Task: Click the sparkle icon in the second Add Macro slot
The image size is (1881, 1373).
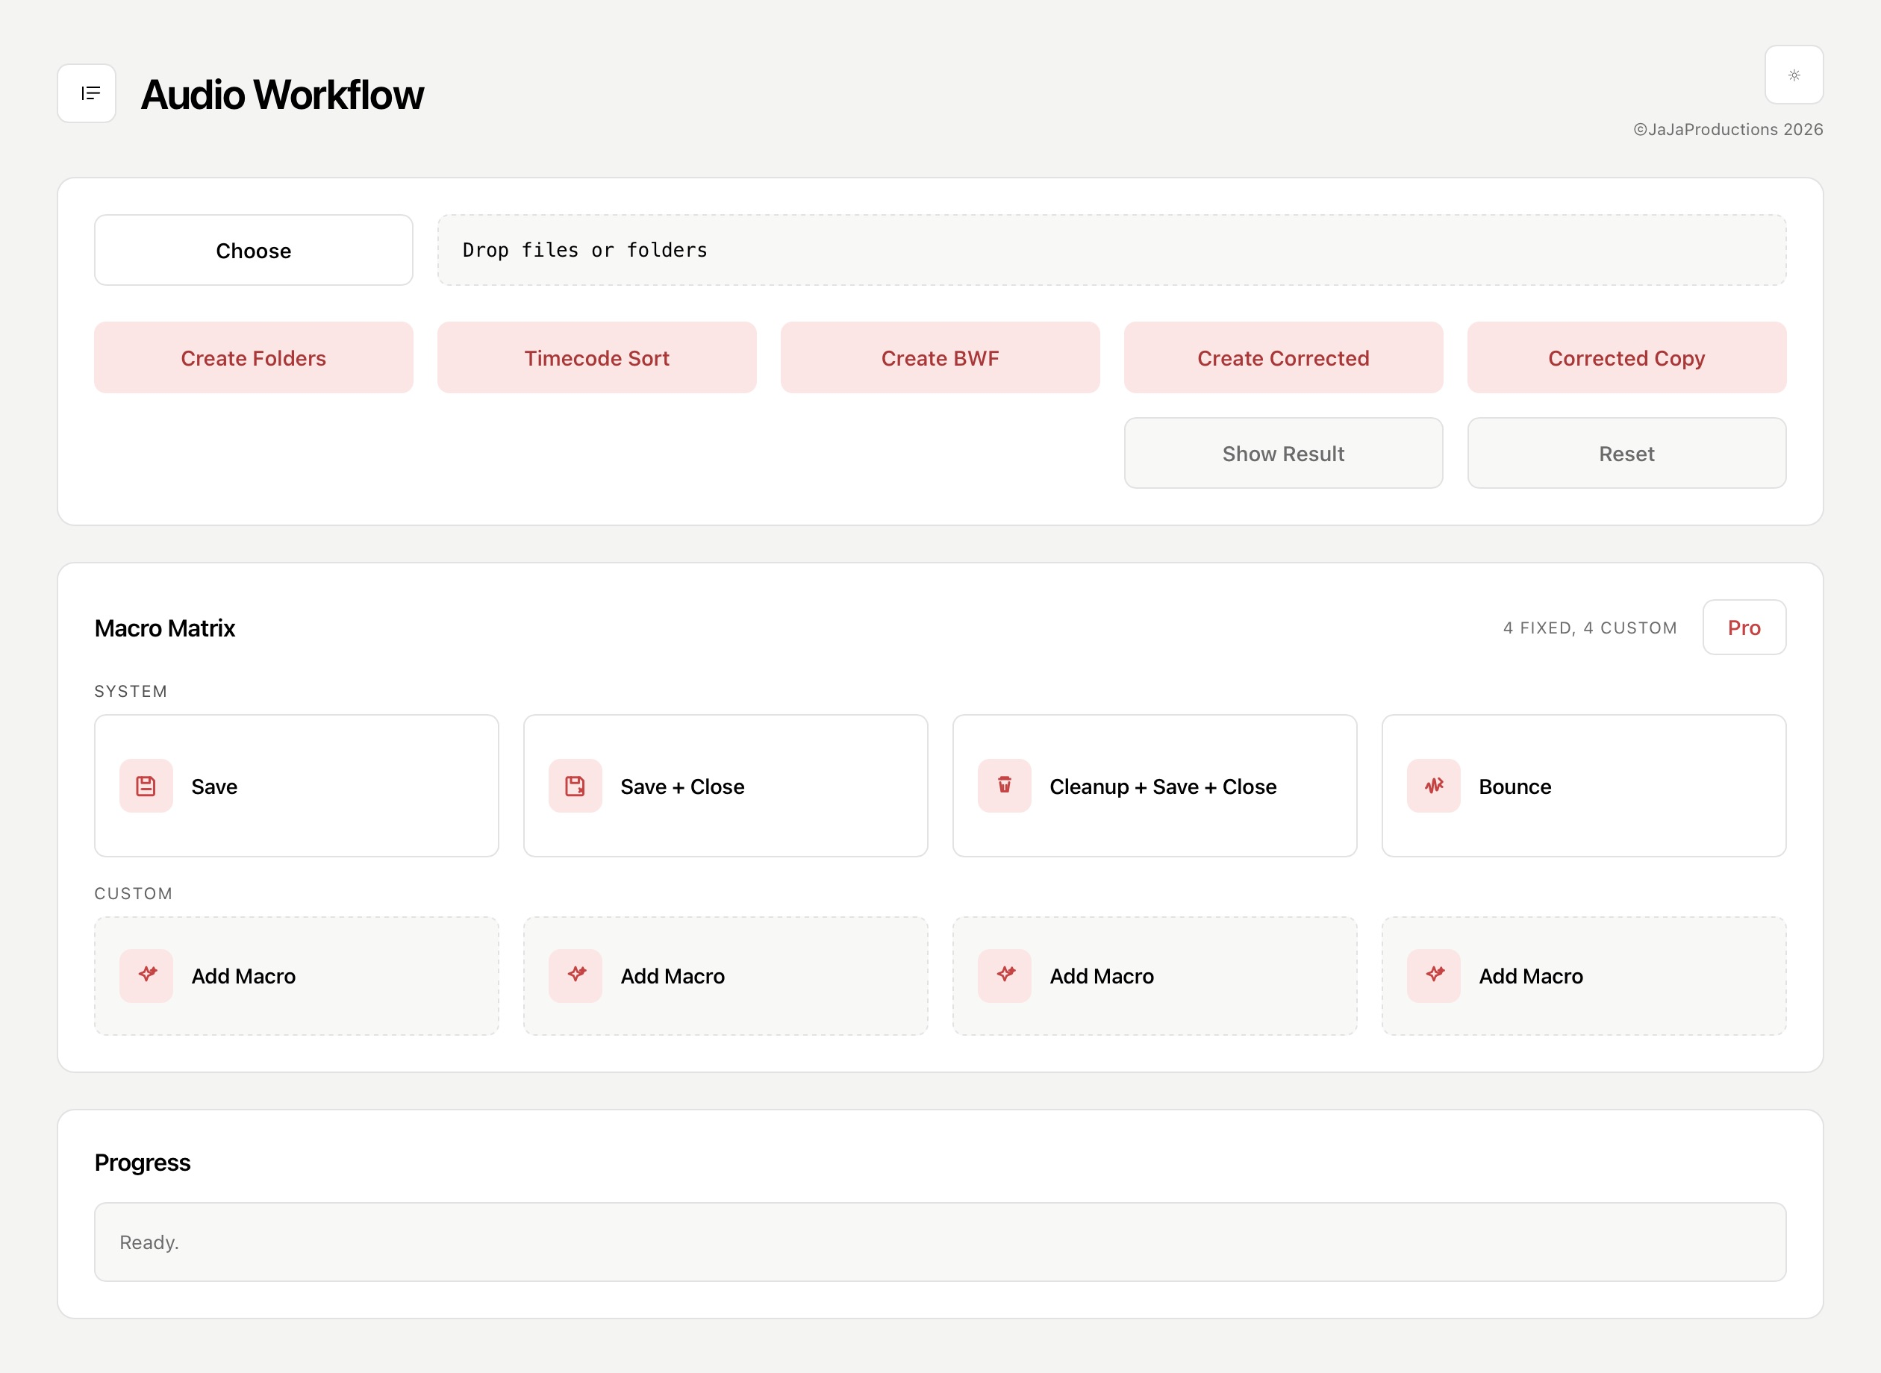Action: point(575,976)
